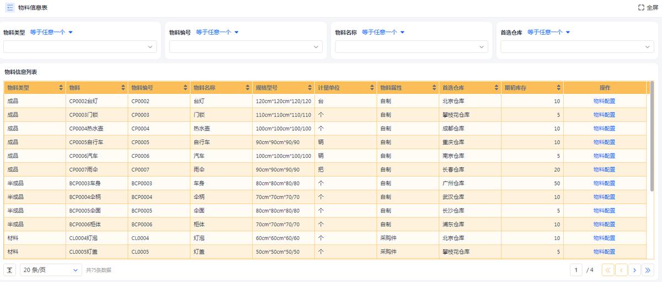Viewport: 662px width, 282px height.
Task: Sort the 物料 column using its sort arrows
Action: (x=123, y=88)
